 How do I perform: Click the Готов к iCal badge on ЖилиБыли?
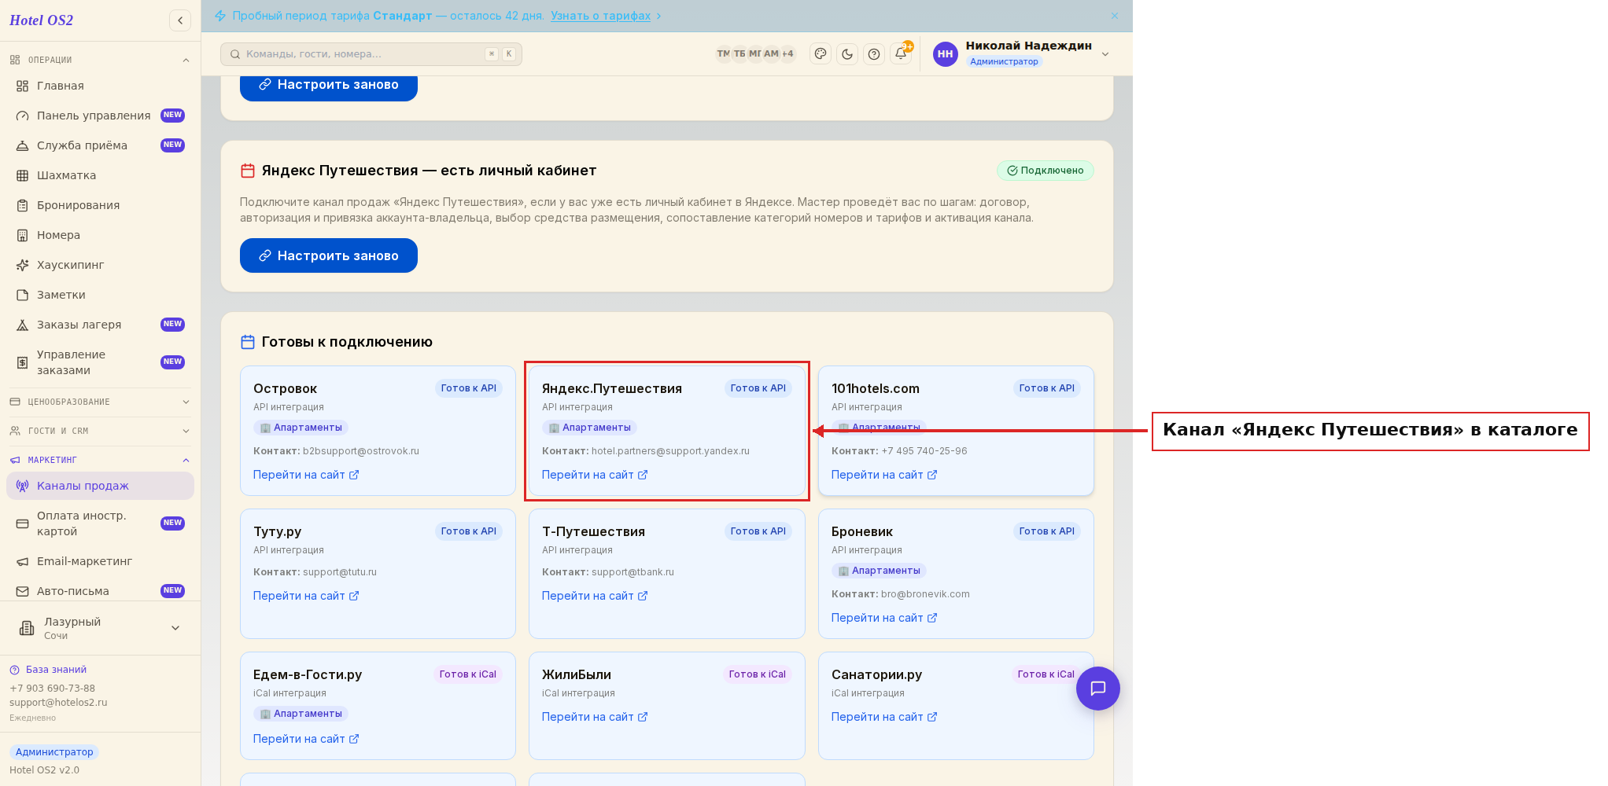click(757, 674)
